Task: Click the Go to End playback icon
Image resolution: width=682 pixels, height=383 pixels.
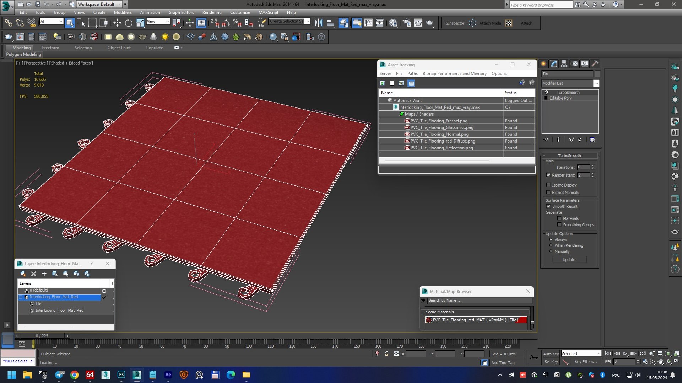Action: click(643, 354)
